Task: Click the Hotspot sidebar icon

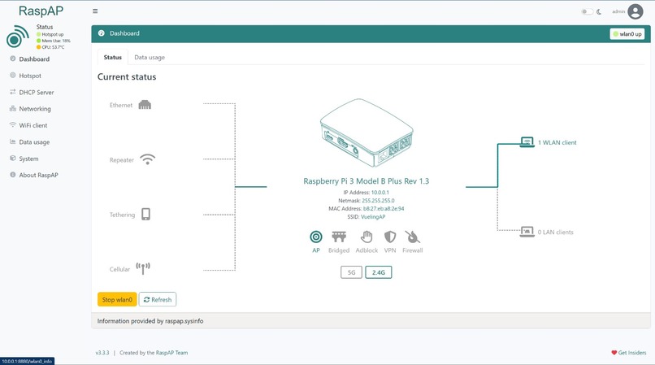Action: (12, 76)
